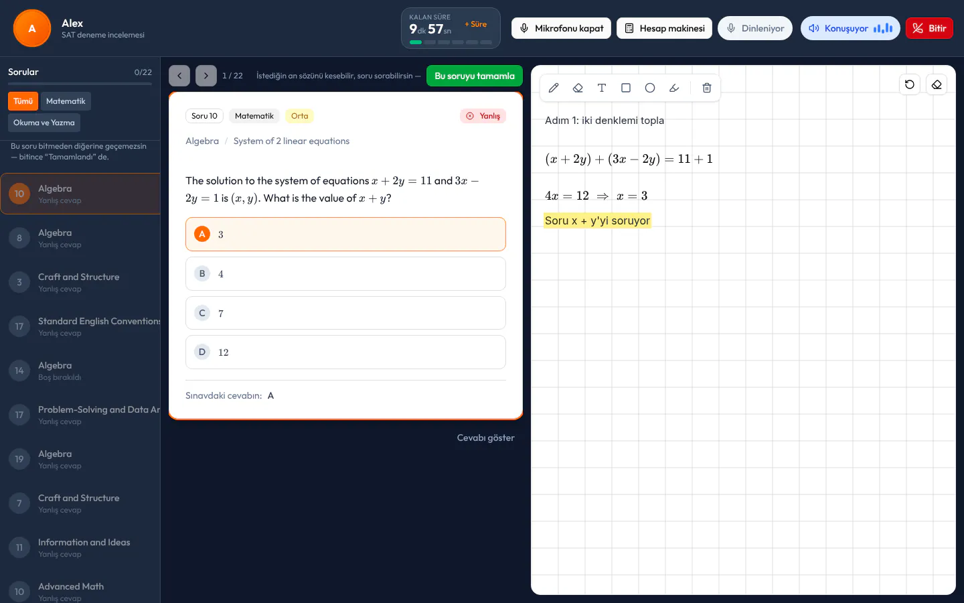
Task: Open Standard English Conventions question
Action: point(80,326)
